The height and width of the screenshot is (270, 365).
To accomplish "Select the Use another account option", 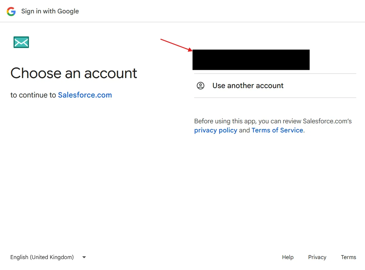I will pyautogui.click(x=248, y=86).
